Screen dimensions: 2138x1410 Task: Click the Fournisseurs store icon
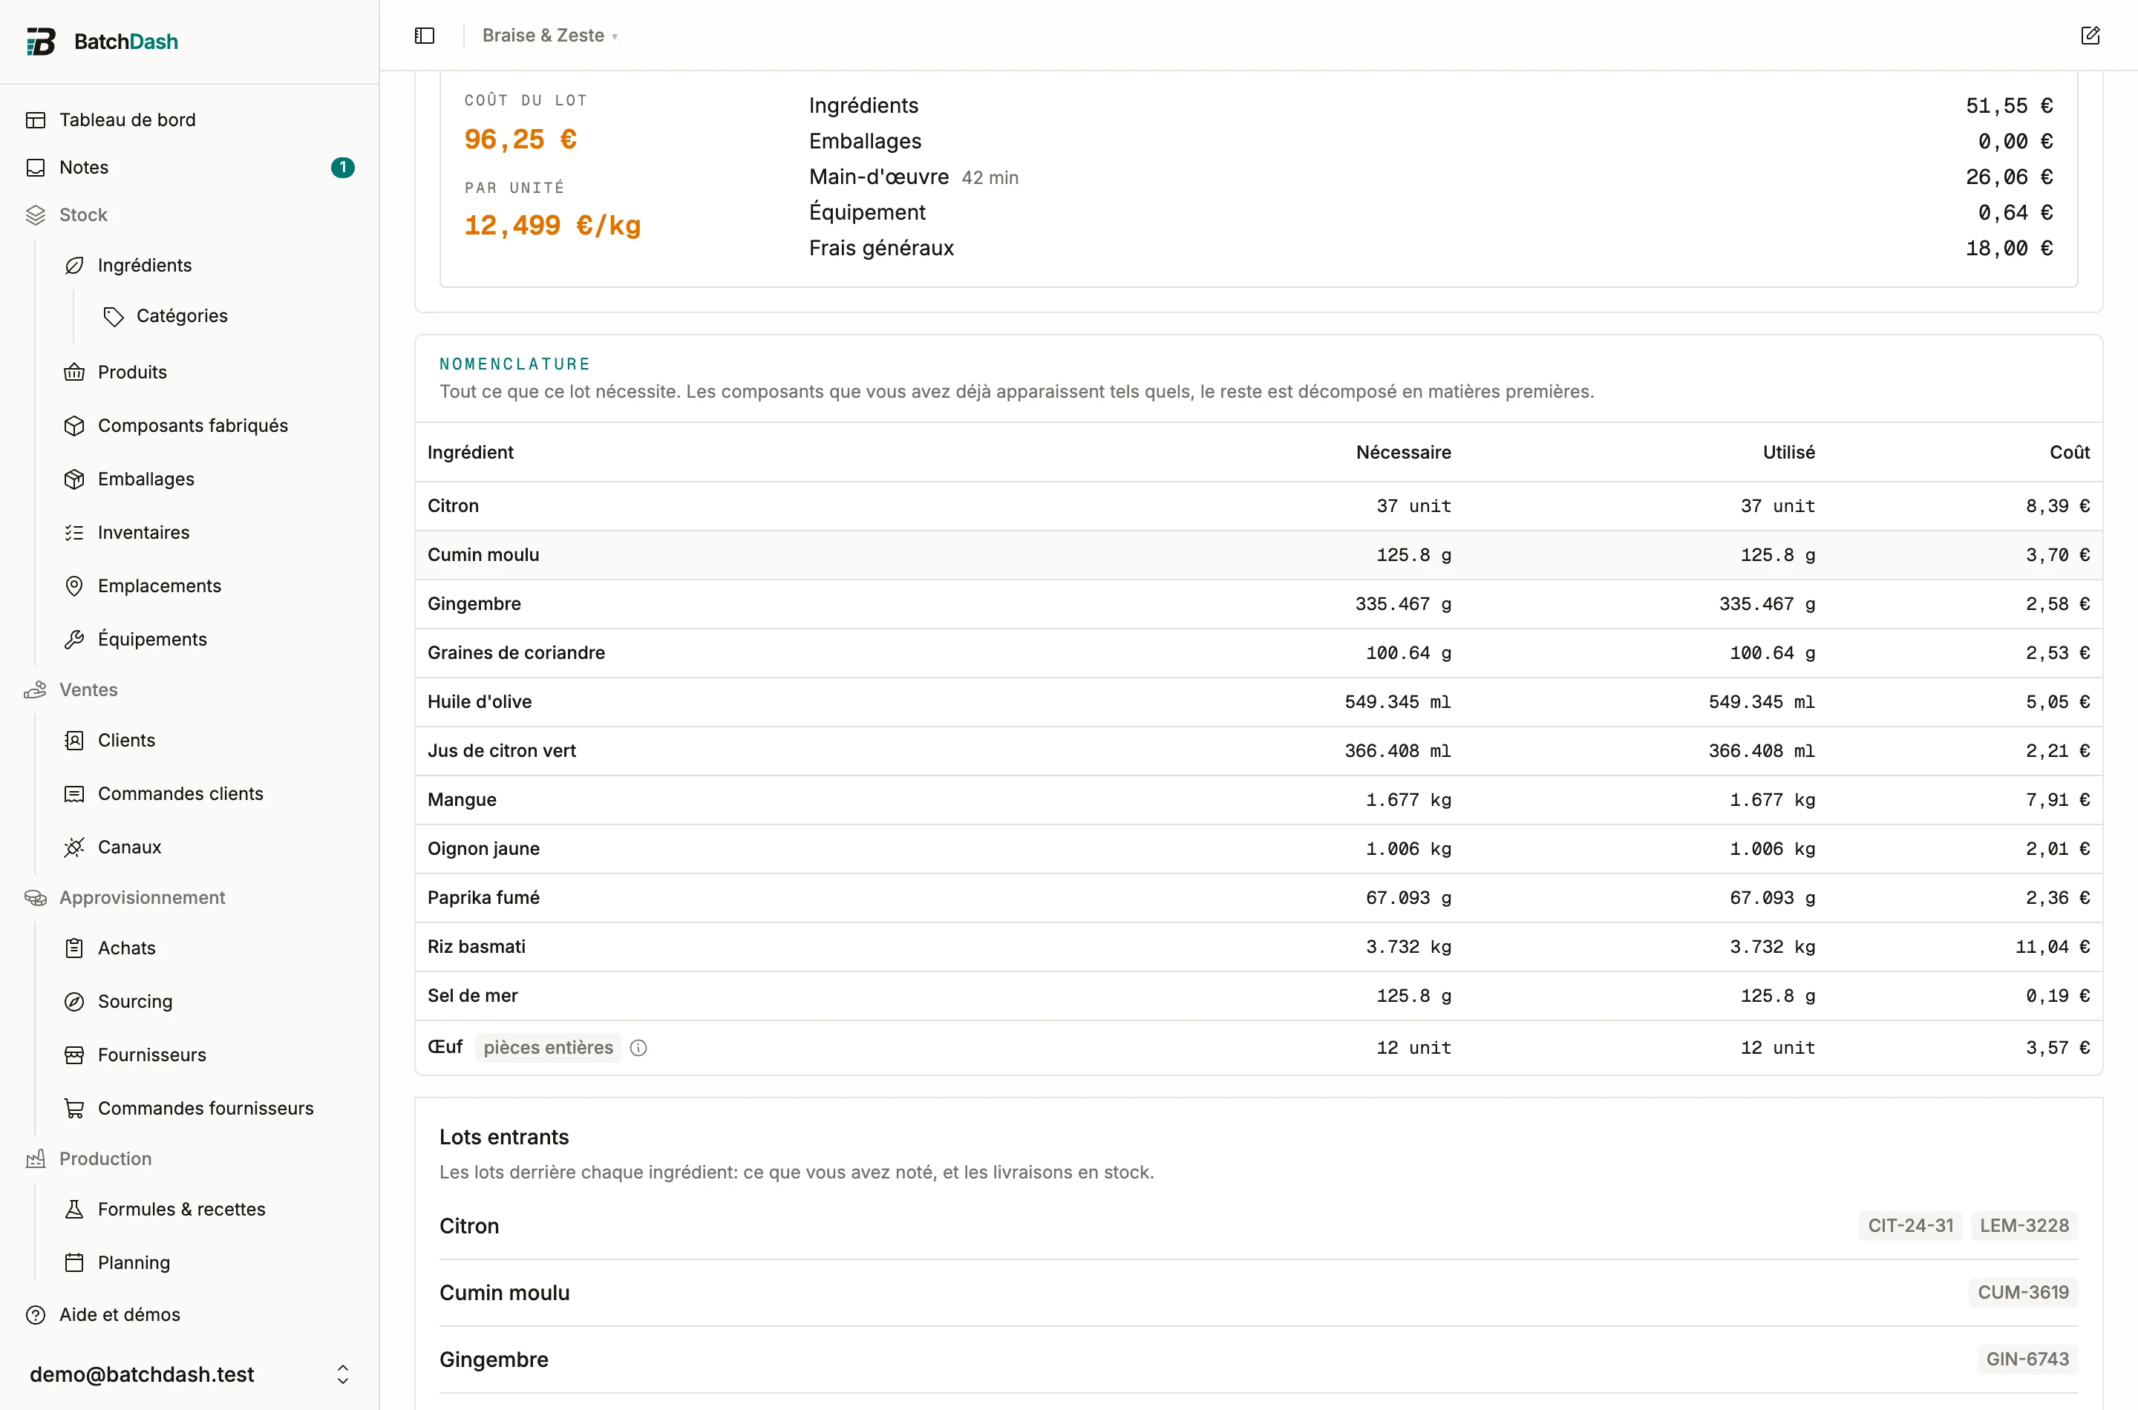point(75,1055)
